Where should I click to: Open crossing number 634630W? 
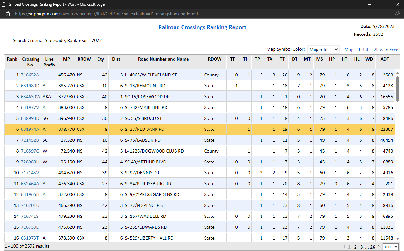tap(31, 97)
